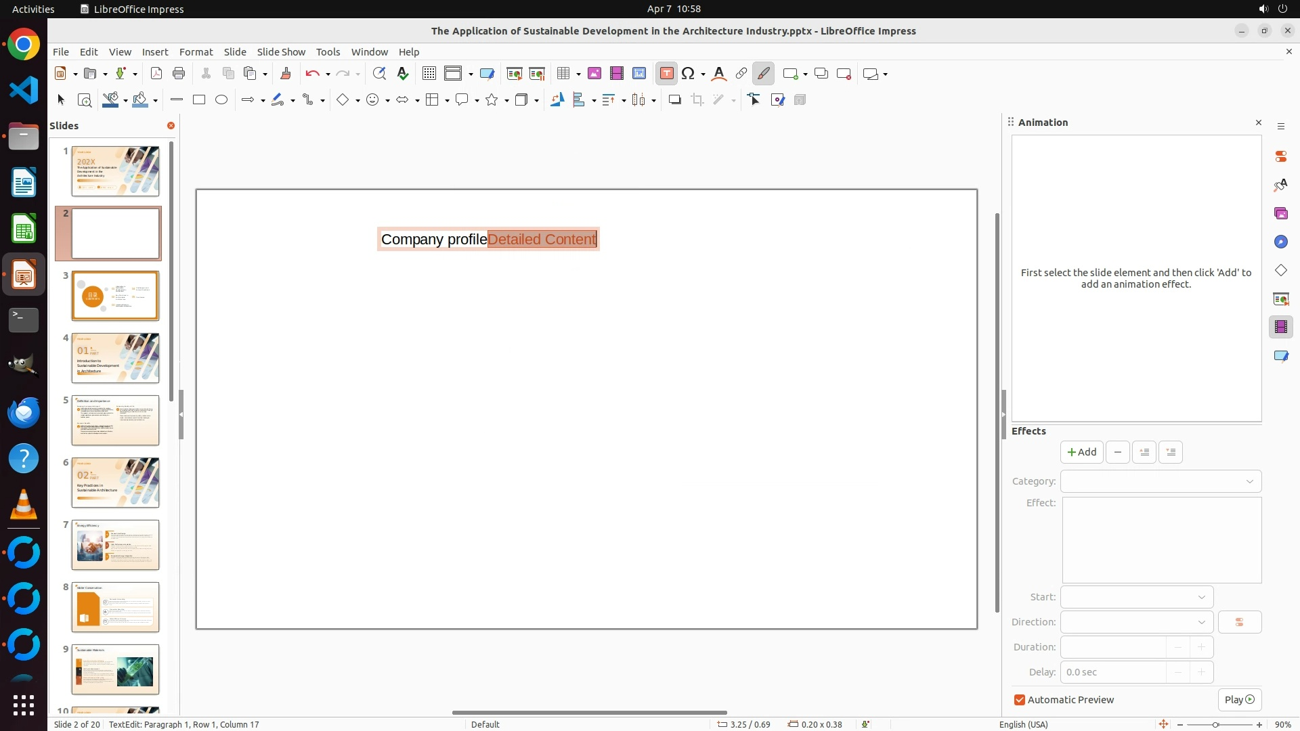
Task: Click the Add animation effect button
Action: pyautogui.click(x=1081, y=452)
